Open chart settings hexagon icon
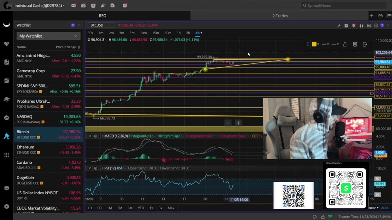 pyautogui.click(x=376, y=26)
